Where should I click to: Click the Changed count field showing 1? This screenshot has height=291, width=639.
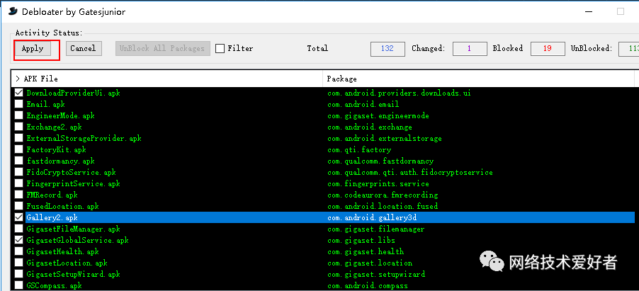pyautogui.click(x=470, y=48)
